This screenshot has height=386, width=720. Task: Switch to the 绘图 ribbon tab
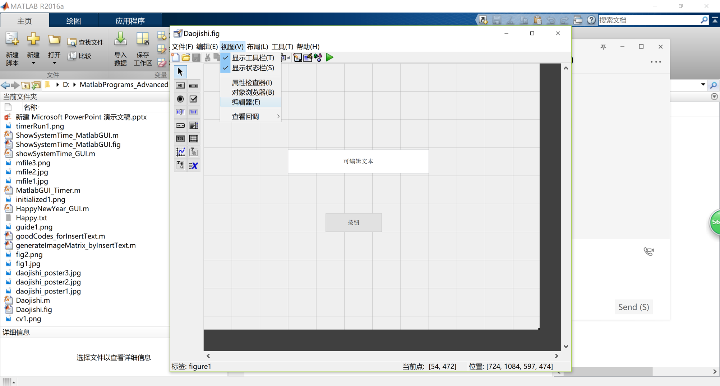point(73,20)
